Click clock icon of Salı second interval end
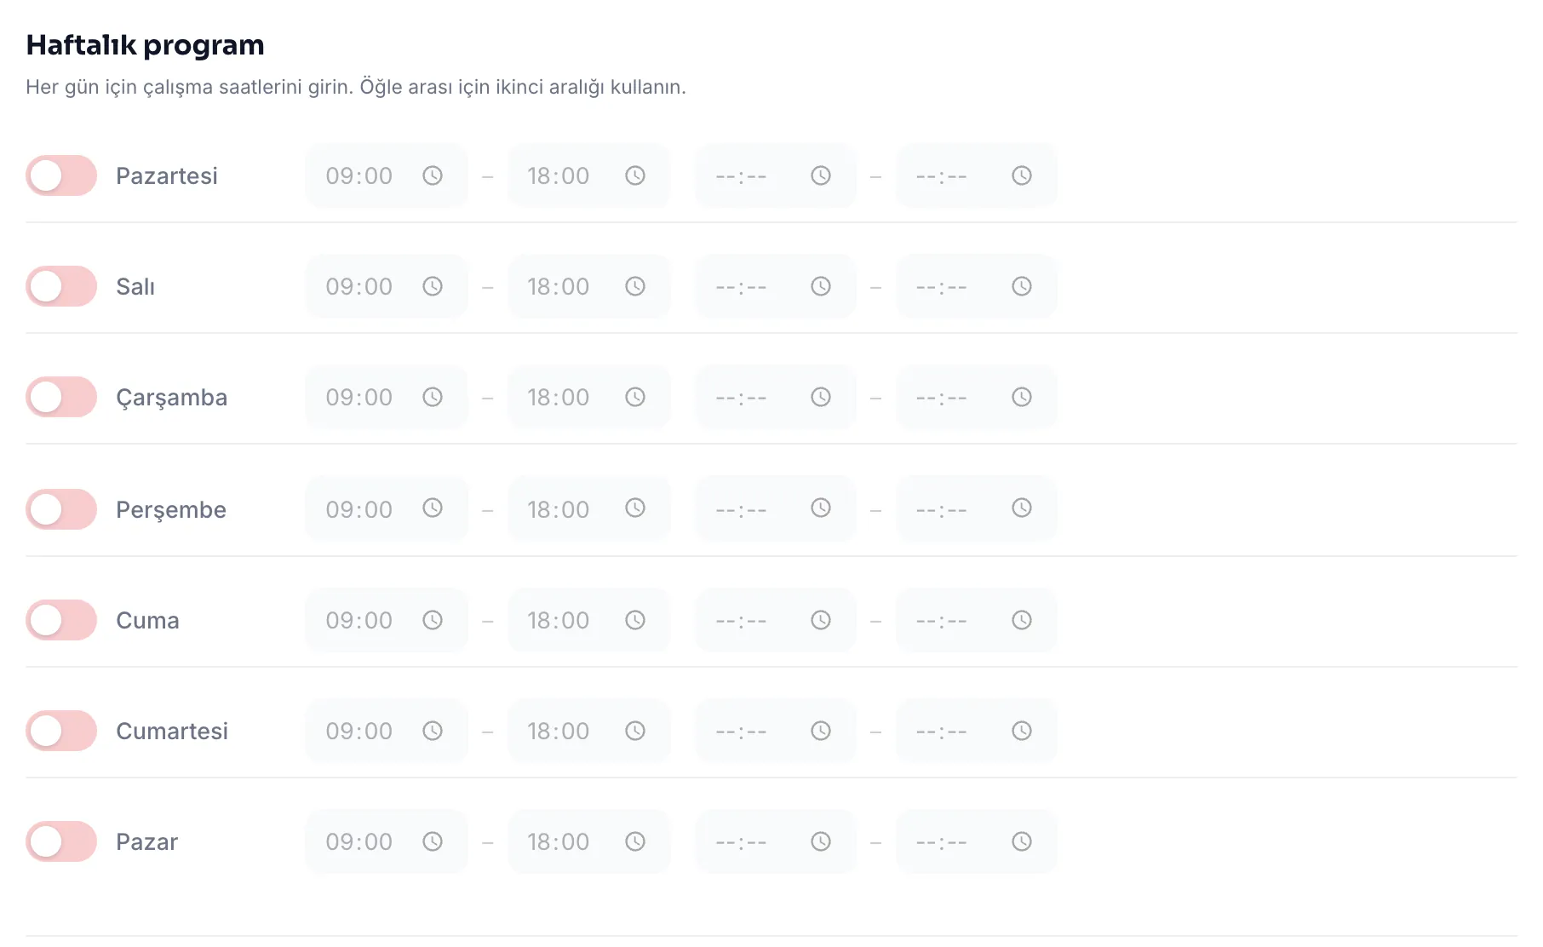The height and width of the screenshot is (947, 1543). [1022, 286]
